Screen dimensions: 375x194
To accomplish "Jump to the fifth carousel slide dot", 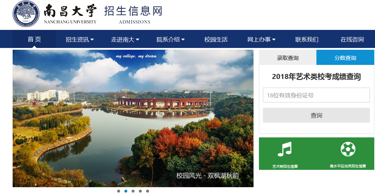I will [x=148, y=191].
